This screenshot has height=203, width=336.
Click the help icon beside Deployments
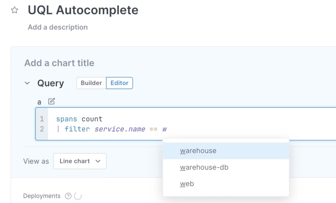[x=67, y=195]
